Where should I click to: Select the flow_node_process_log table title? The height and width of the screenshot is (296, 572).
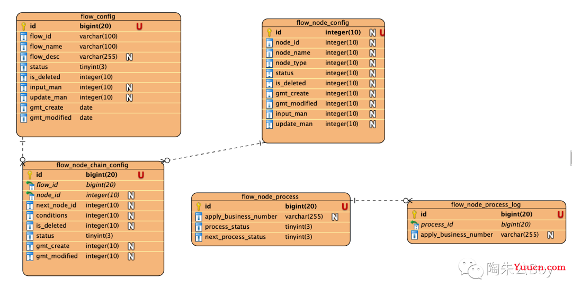(x=486, y=204)
